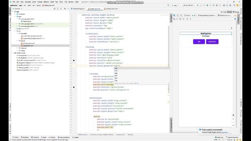The image size is (251, 141).
Task: Switch editor to Design view
Action: tap(236, 12)
